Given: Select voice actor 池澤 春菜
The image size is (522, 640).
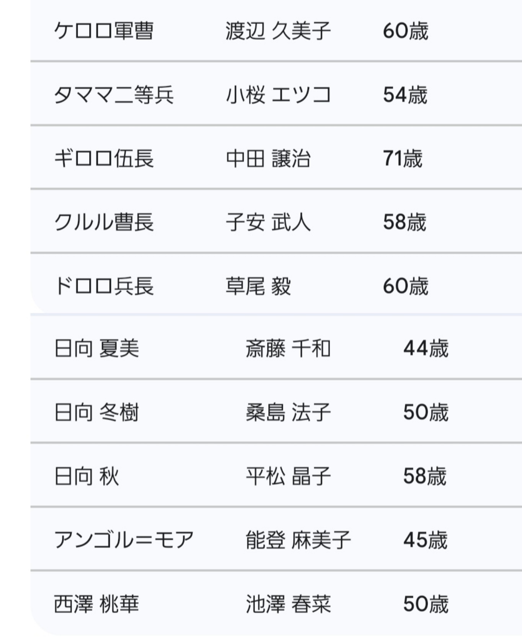Looking at the screenshot, I should pyautogui.click(x=288, y=604).
